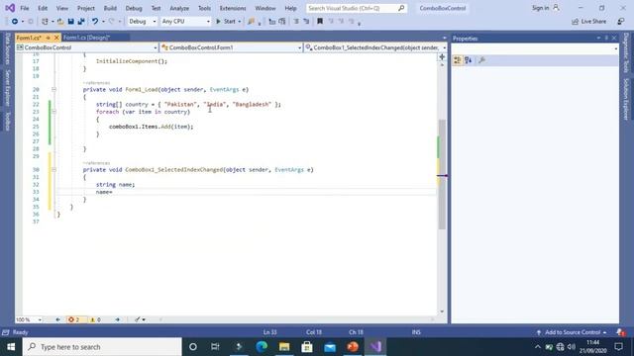Open the Data Sources side tab
Screen dimensions: 634x356
8,48
